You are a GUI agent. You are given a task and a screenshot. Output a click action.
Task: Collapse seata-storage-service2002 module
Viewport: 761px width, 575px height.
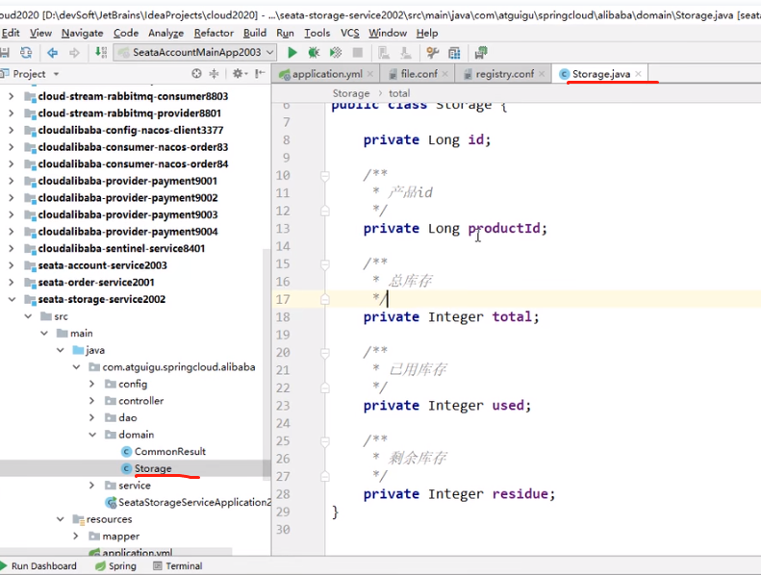12,299
